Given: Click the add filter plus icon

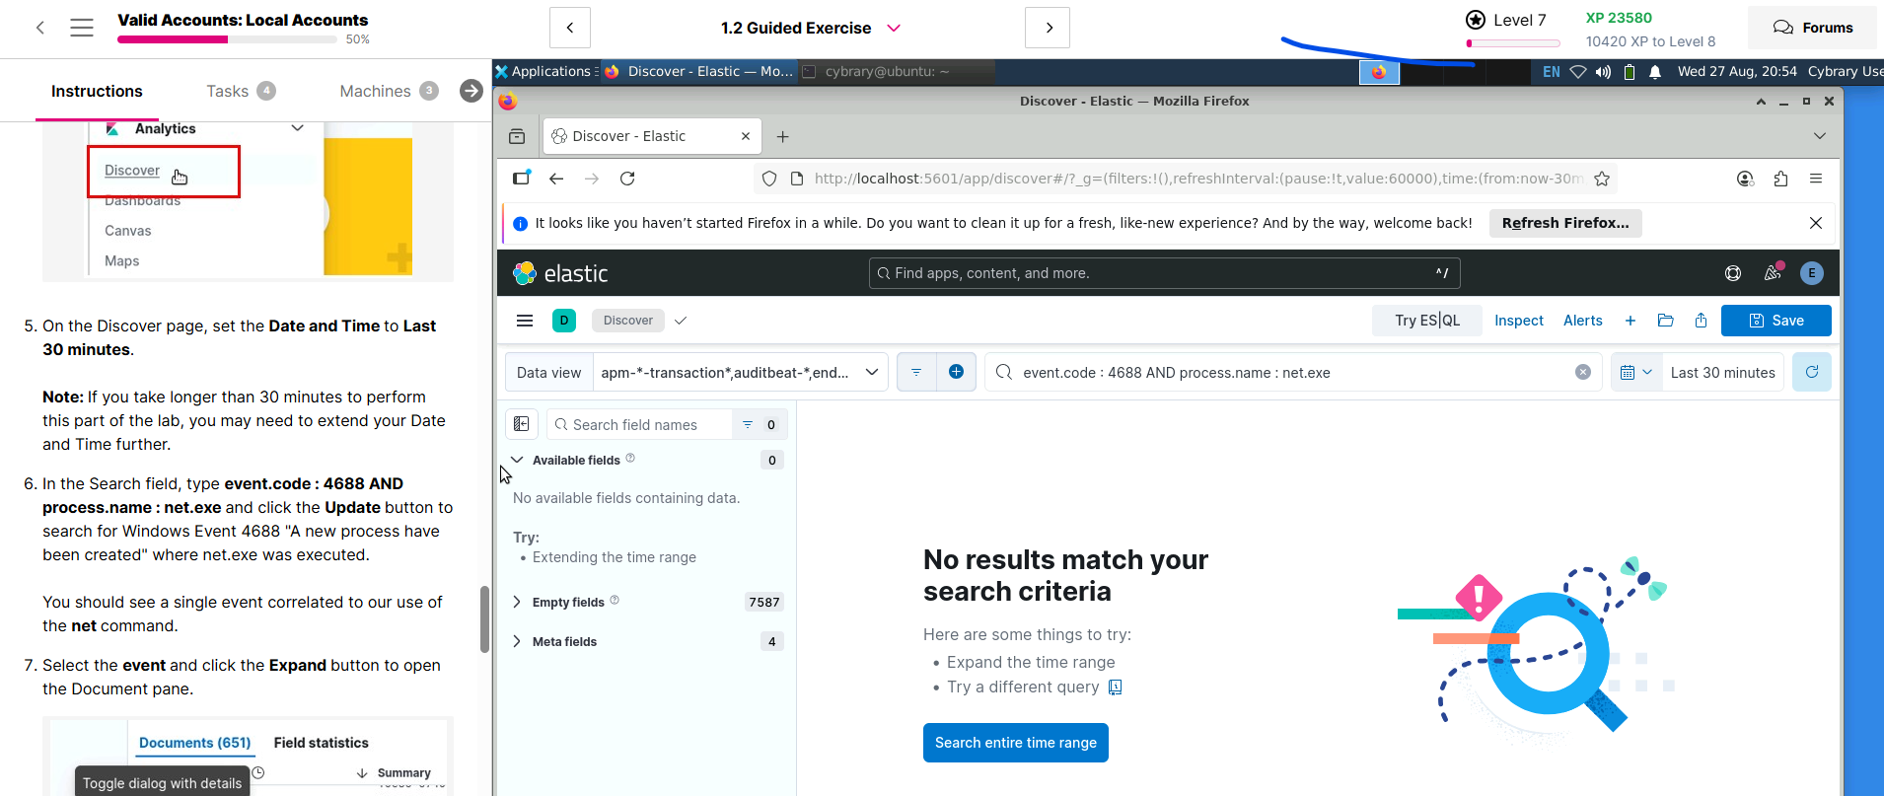Looking at the screenshot, I should click(x=956, y=372).
